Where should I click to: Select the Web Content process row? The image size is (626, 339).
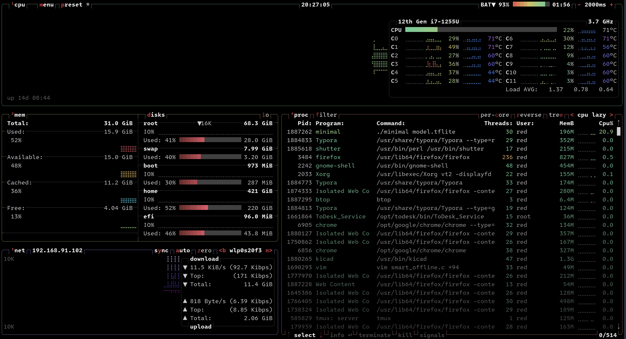(x=450, y=284)
